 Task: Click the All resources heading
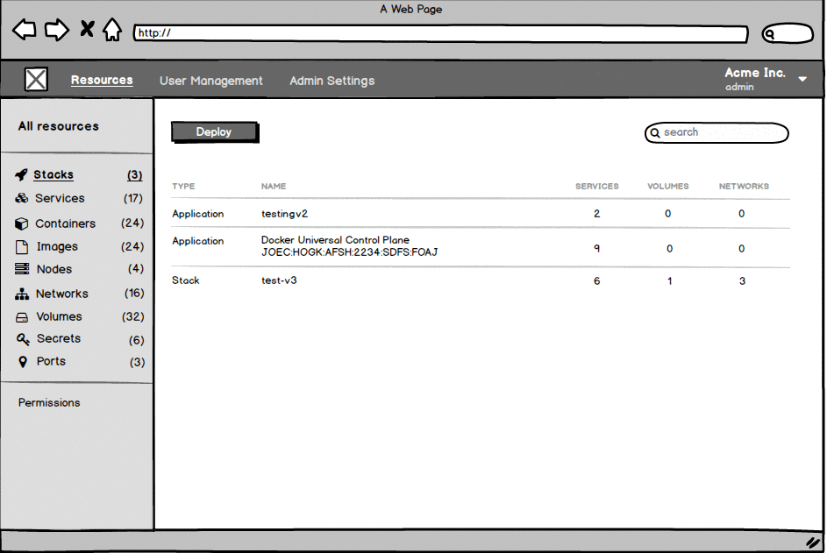click(59, 126)
